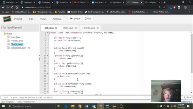
Task: Open the Chrome profile avatar
Action: coord(185,7)
